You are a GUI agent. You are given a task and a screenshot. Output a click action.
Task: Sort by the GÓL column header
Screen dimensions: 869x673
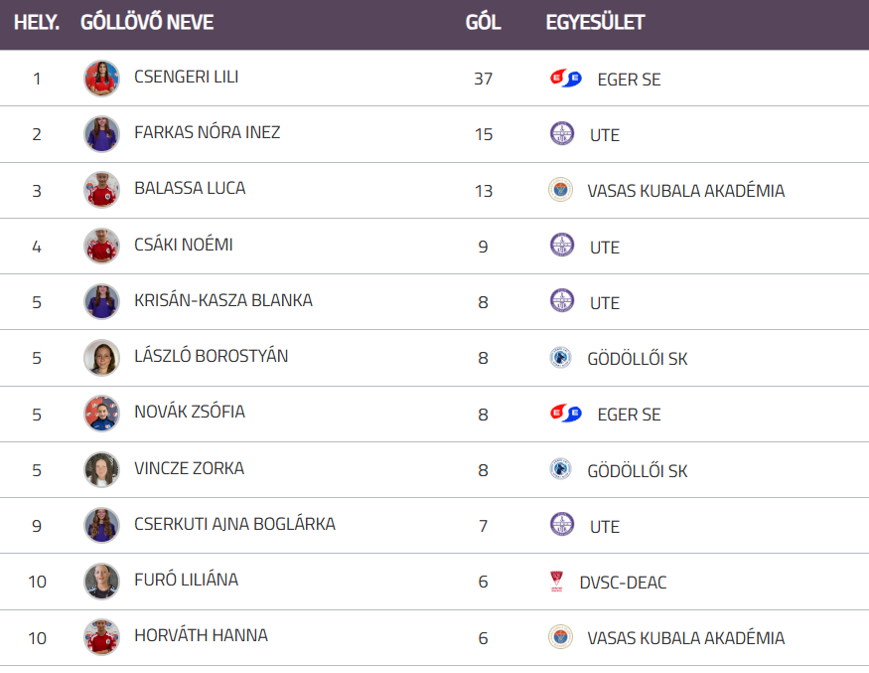click(x=483, y=22)
